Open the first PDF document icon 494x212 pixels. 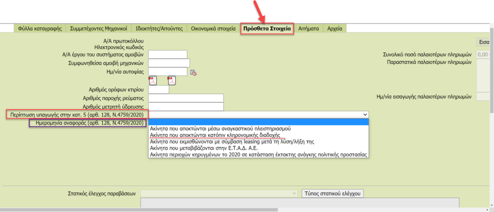click(153, 81)
